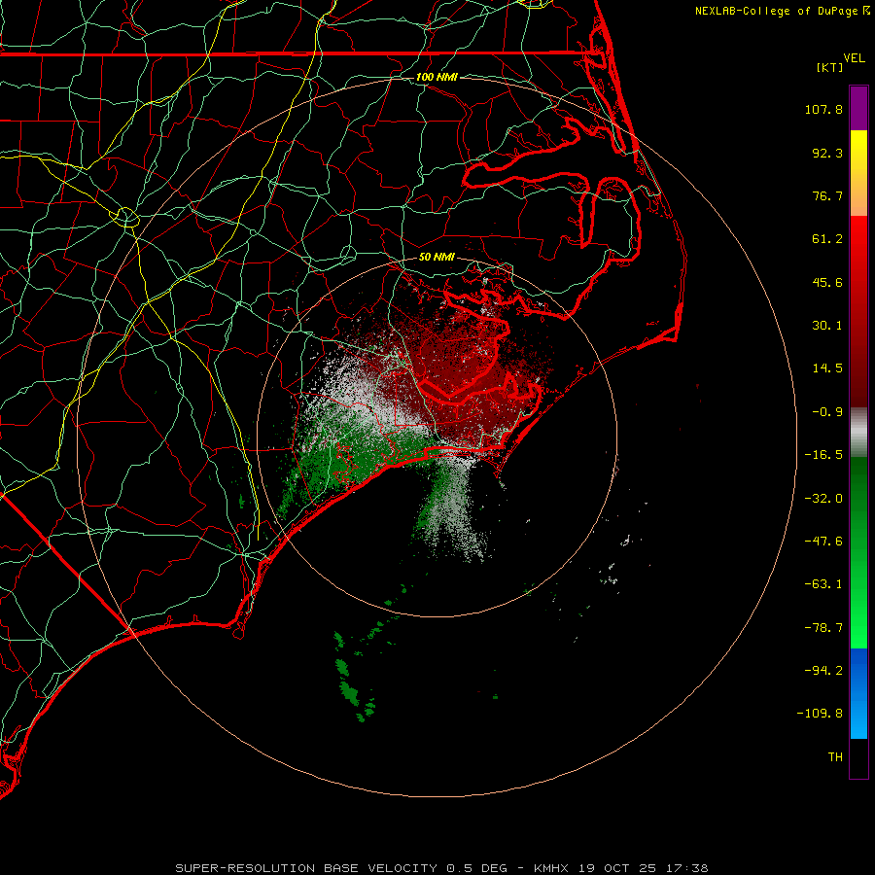Click the TH legend label
The width and height of the screenshot is (875, 875).
pyautogui.click(x=835, y=757)
